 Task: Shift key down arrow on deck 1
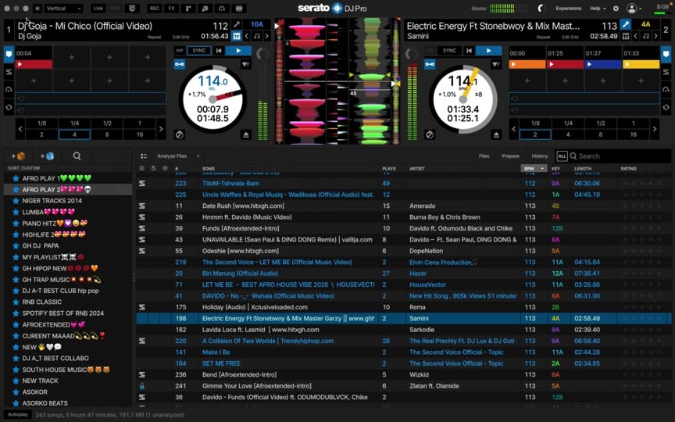[247, 36]
